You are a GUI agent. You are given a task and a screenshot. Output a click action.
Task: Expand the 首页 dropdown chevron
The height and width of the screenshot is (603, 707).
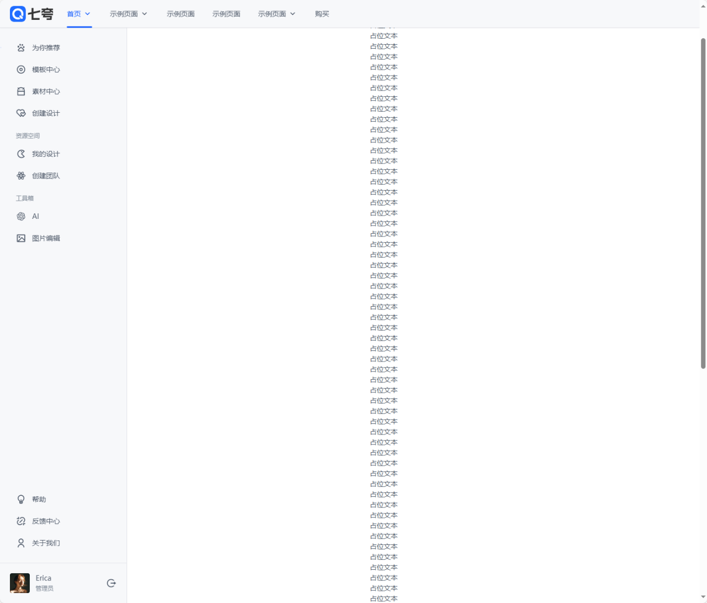[88, 14]
